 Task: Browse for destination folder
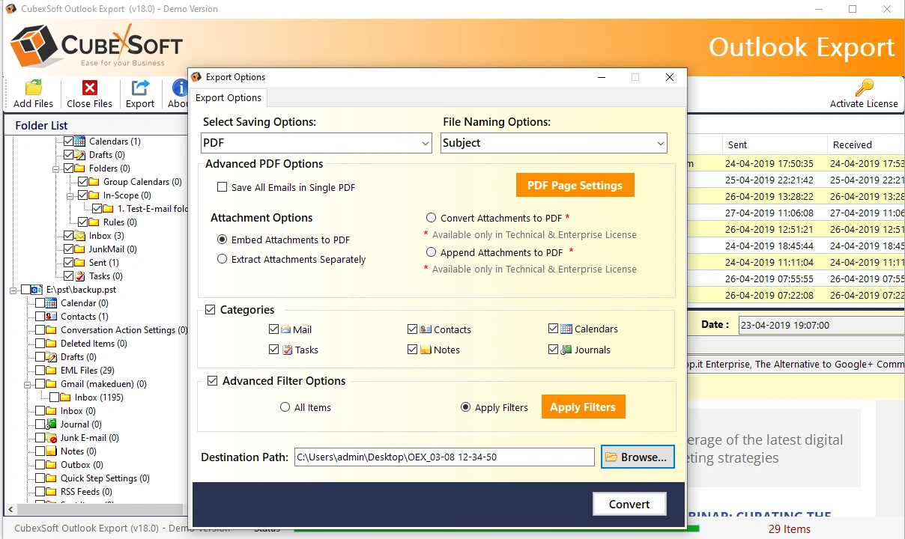638,457
